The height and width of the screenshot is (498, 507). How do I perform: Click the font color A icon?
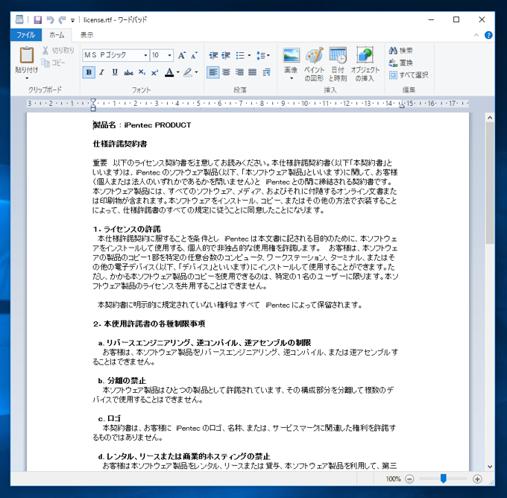(x=169, y=72)
